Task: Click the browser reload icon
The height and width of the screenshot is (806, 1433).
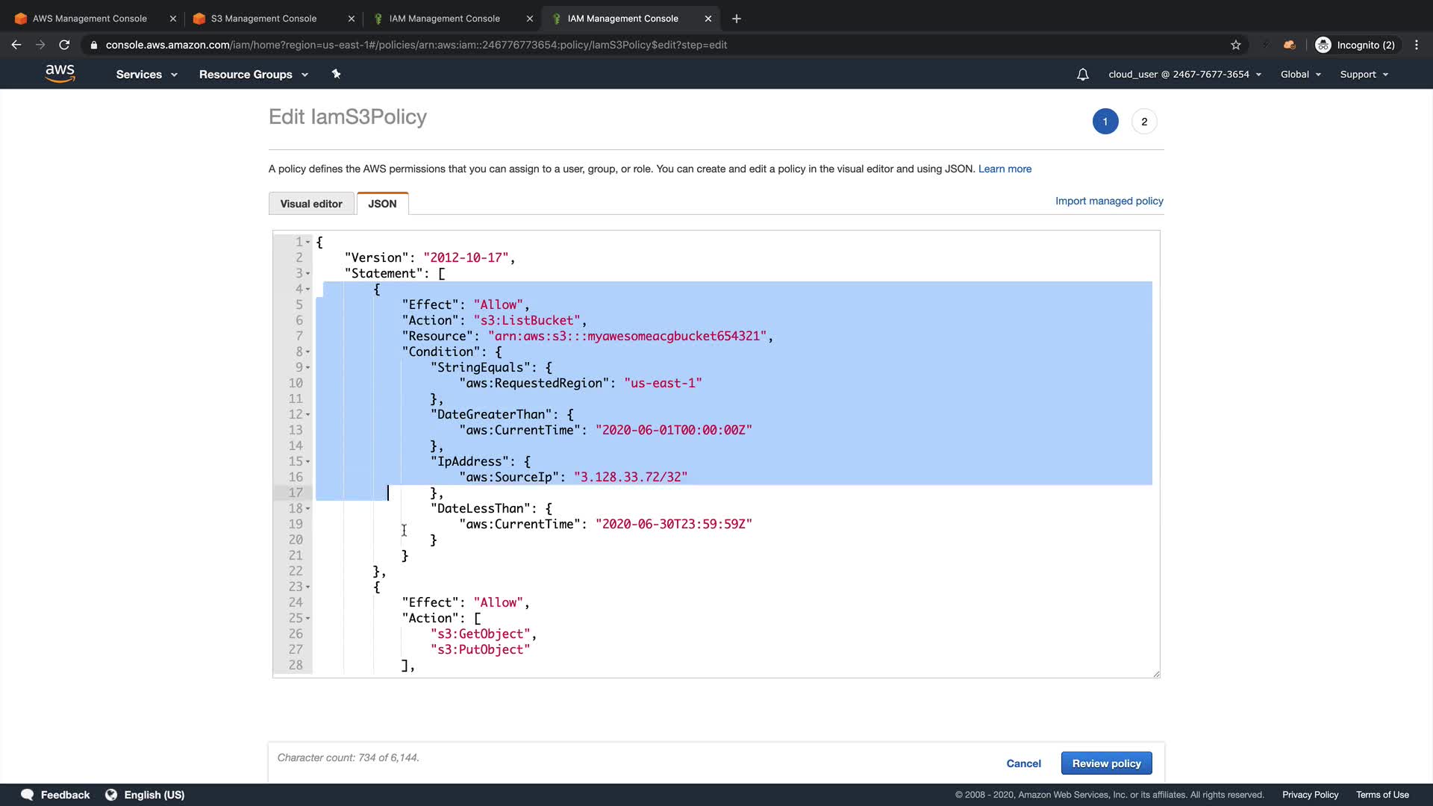Action: (64, 45)
